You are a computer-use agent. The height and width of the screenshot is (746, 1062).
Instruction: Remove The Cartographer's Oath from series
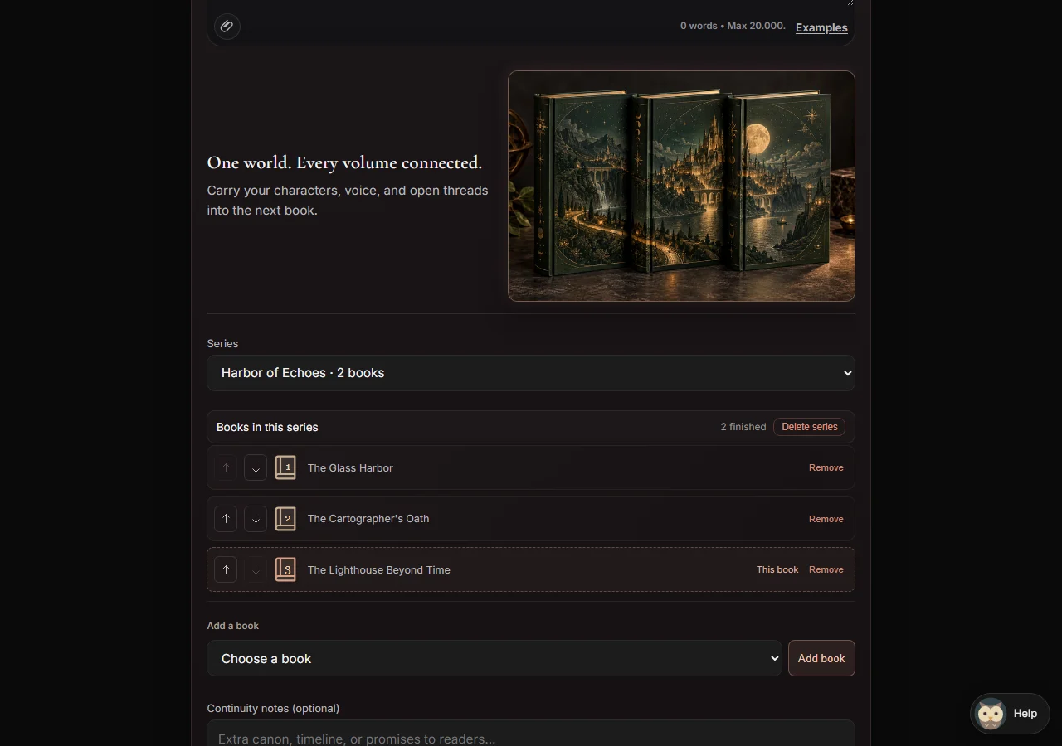(826, 519)
